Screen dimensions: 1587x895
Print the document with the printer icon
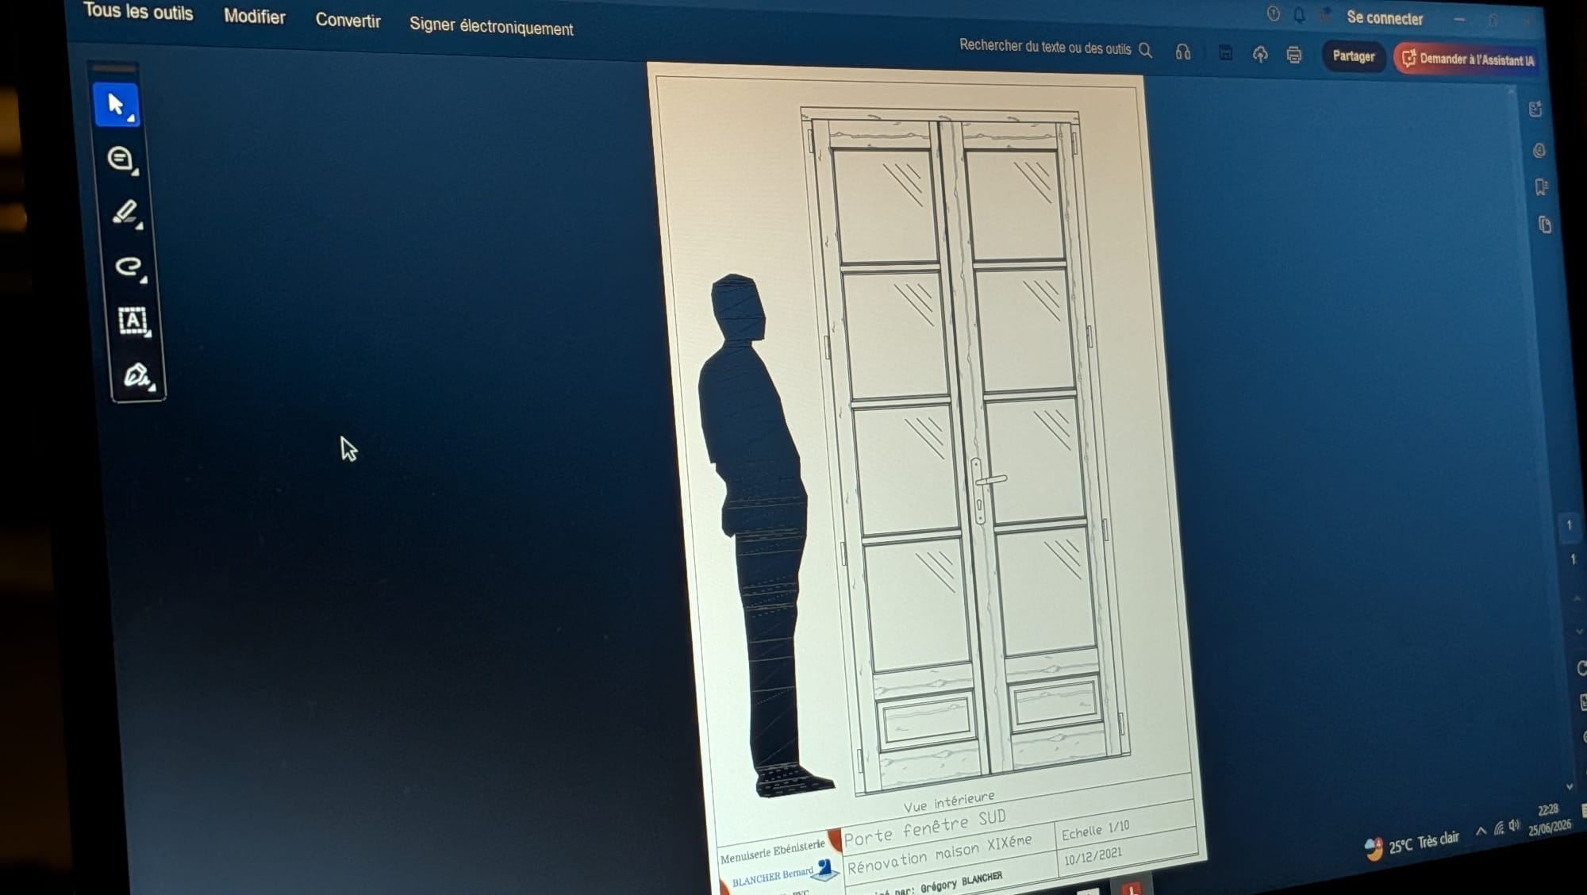pos(1294,55)
